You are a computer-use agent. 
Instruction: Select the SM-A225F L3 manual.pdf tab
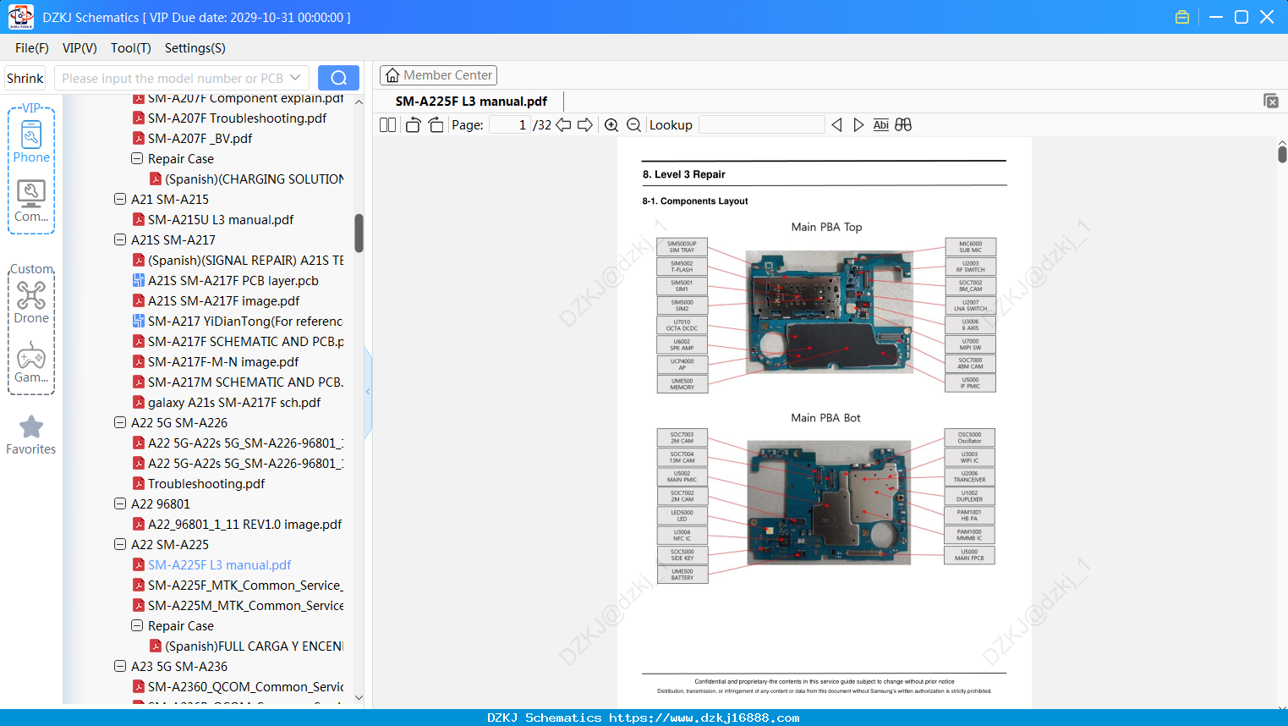coord(471,101)
